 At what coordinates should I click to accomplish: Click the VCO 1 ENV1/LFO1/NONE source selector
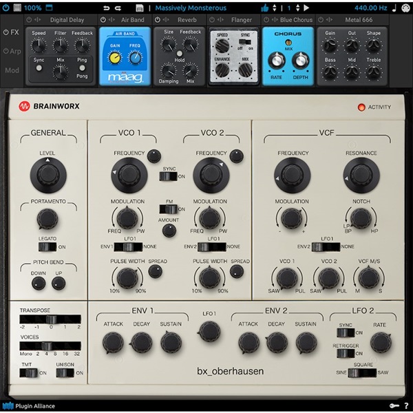[x=128, y=247]
